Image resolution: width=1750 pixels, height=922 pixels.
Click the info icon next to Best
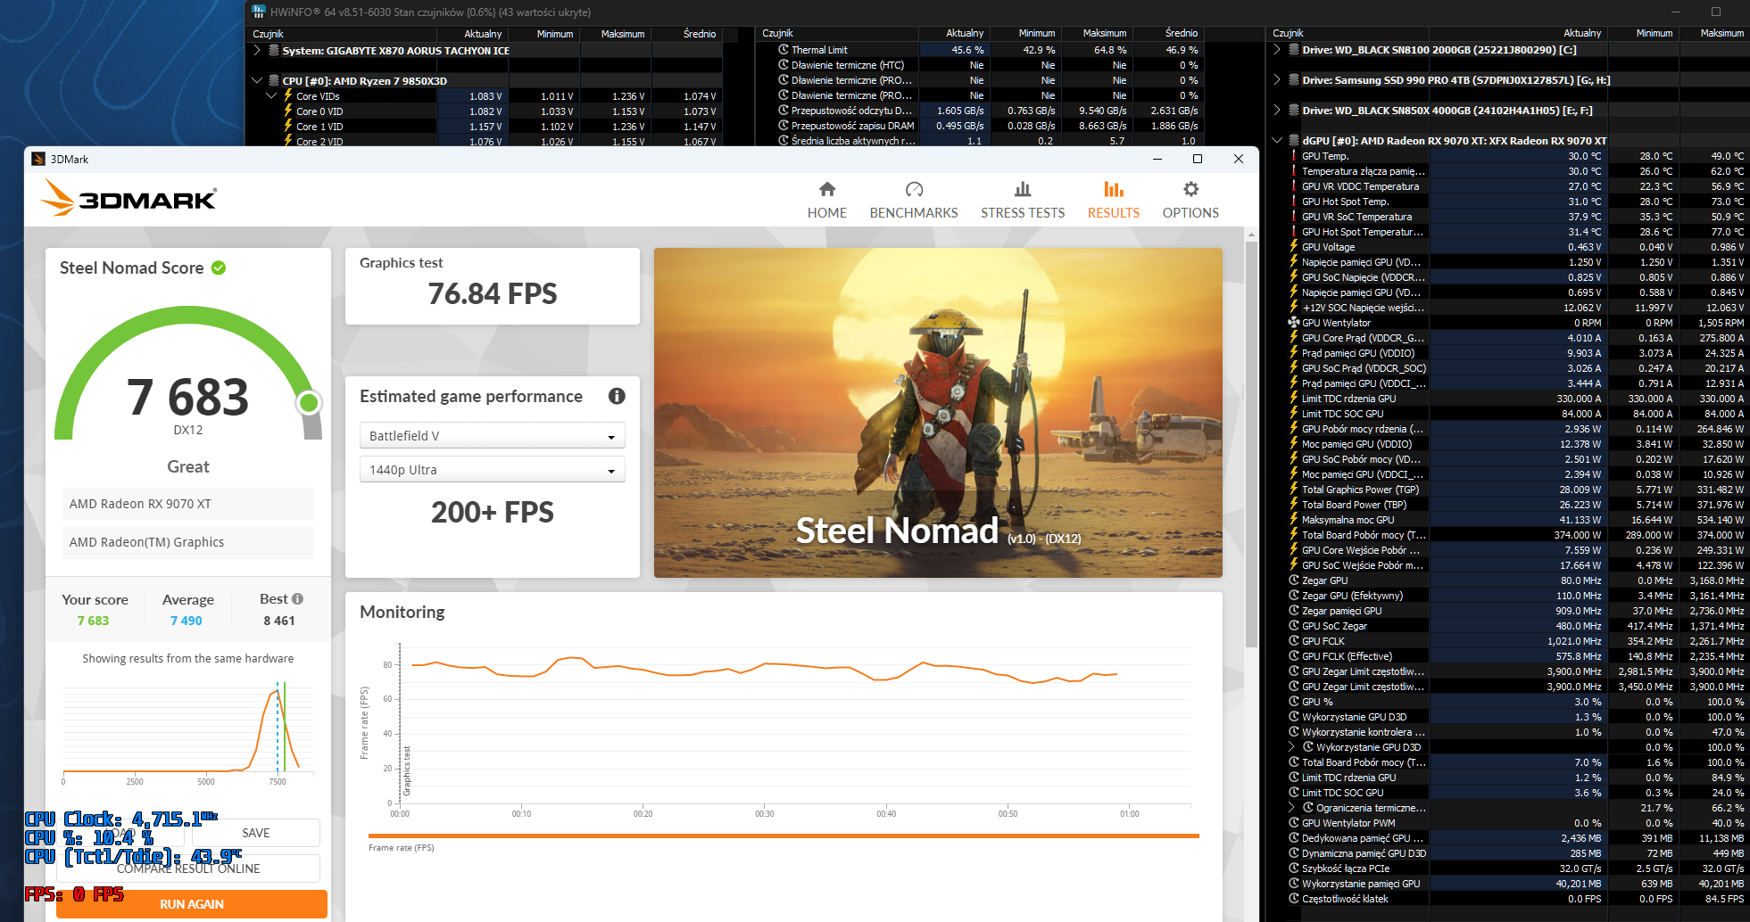pos(298,599)
